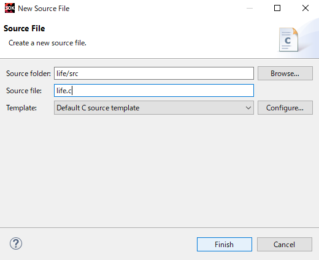Close the New Source File dialog
319x260 pixels.
pyautogui.click(x=306, y=8)
